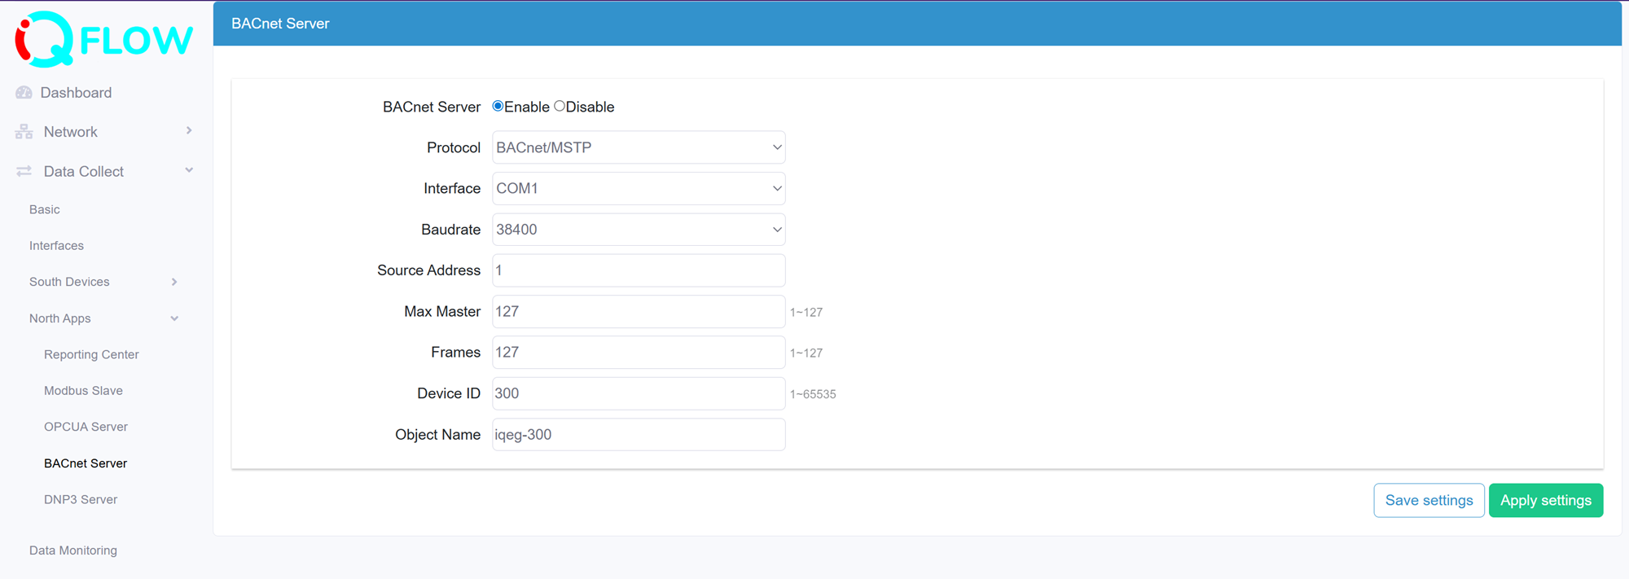
Task: Click the 1~65535 range hint
Action: (813, 394)
